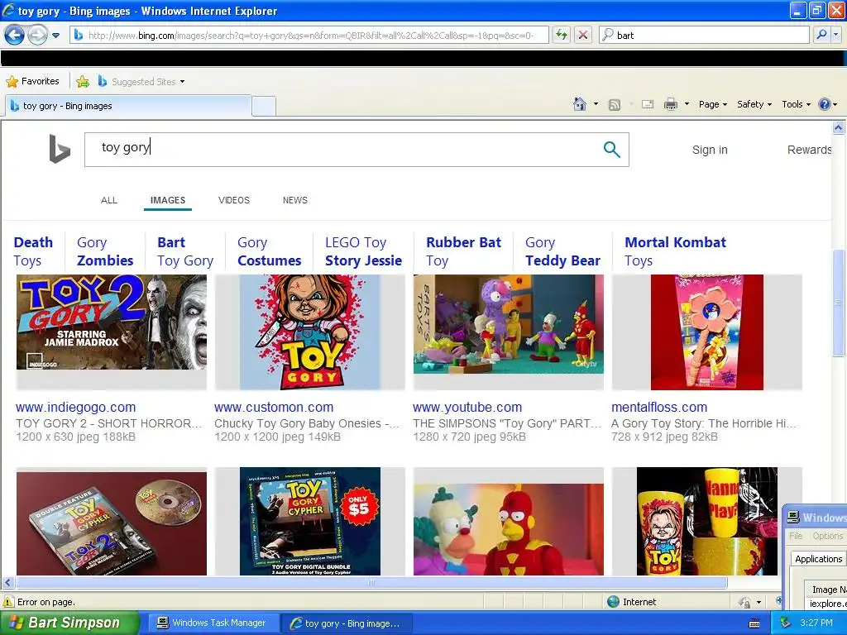Screen dimensions: 847x635
Task: Open the Favorites star button
Action: coord(32,82)
